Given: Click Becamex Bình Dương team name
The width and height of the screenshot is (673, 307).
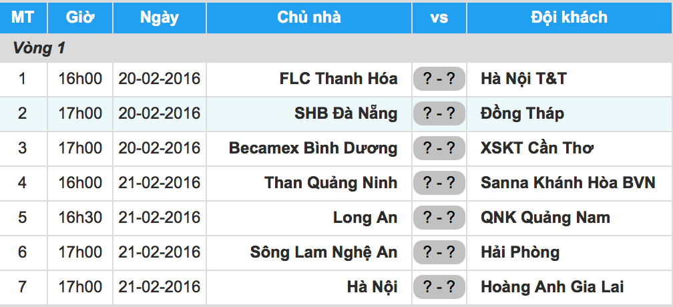Looking at the screenshot, I should point(313,148).
